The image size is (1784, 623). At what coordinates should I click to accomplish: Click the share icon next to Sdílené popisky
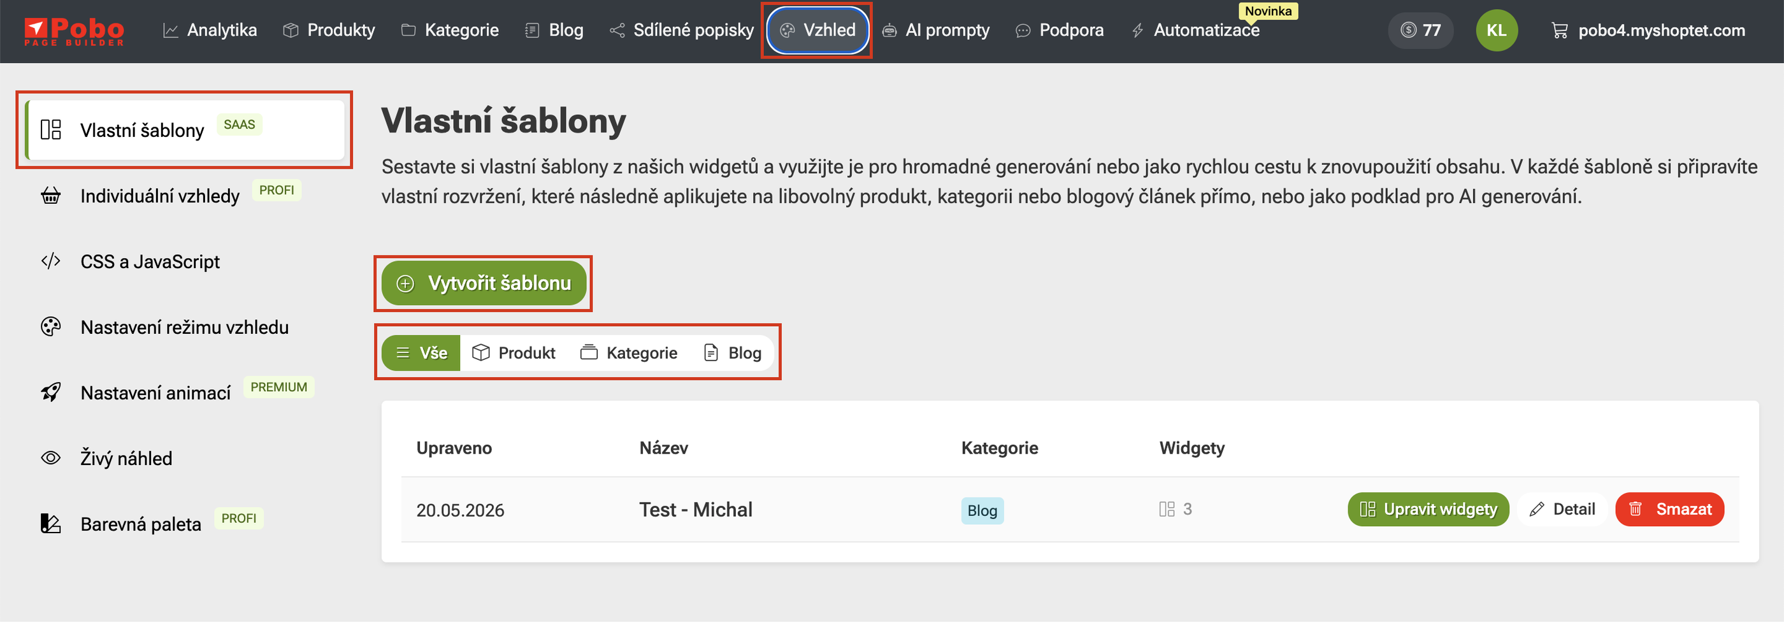click(x=616, y=31)
